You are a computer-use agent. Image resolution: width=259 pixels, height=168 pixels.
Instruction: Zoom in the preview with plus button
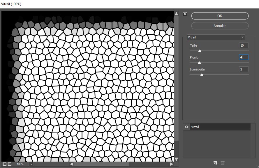pyautogui.click(x=10, y=164)
